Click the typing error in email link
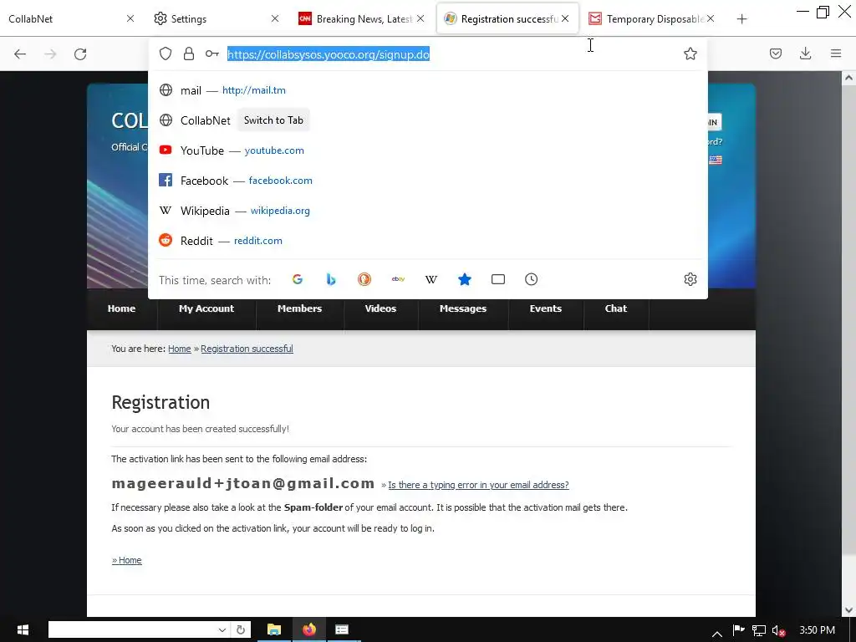This screenshot has height=642, width=856. (x=478, y=485)
